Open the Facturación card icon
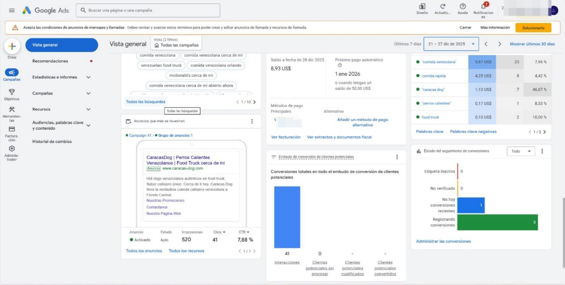 coord(12,129)
